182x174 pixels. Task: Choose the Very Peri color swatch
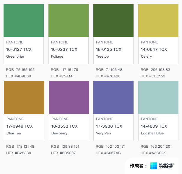click(x=113, y=97)
